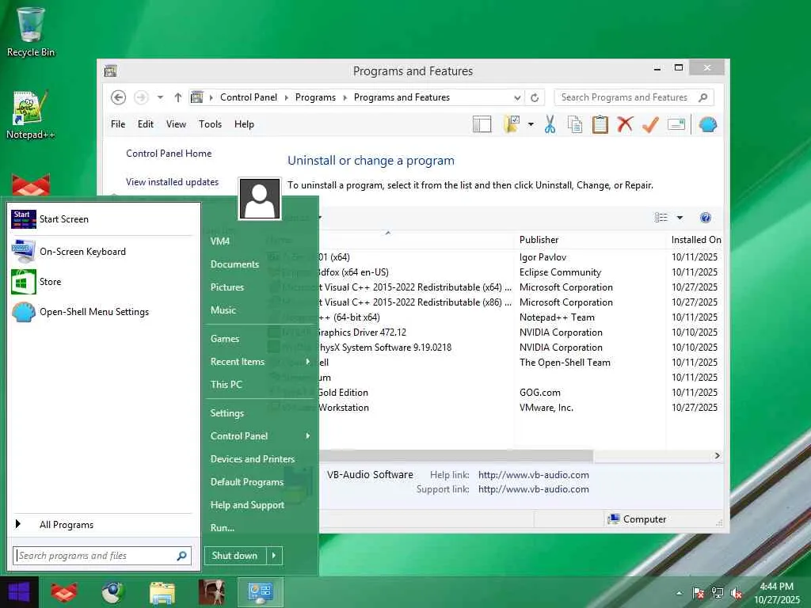Expand the Shut down options arrow
The width and height of the screenshot is (811, 608).
coord(274,556)
